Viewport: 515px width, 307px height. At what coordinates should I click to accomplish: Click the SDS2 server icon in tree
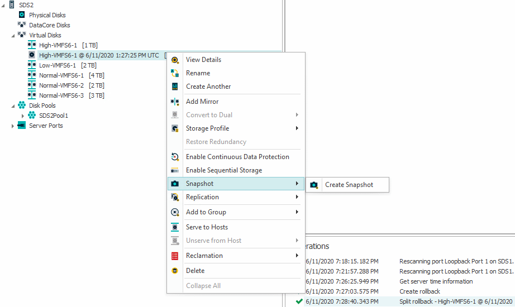point(12,4)
